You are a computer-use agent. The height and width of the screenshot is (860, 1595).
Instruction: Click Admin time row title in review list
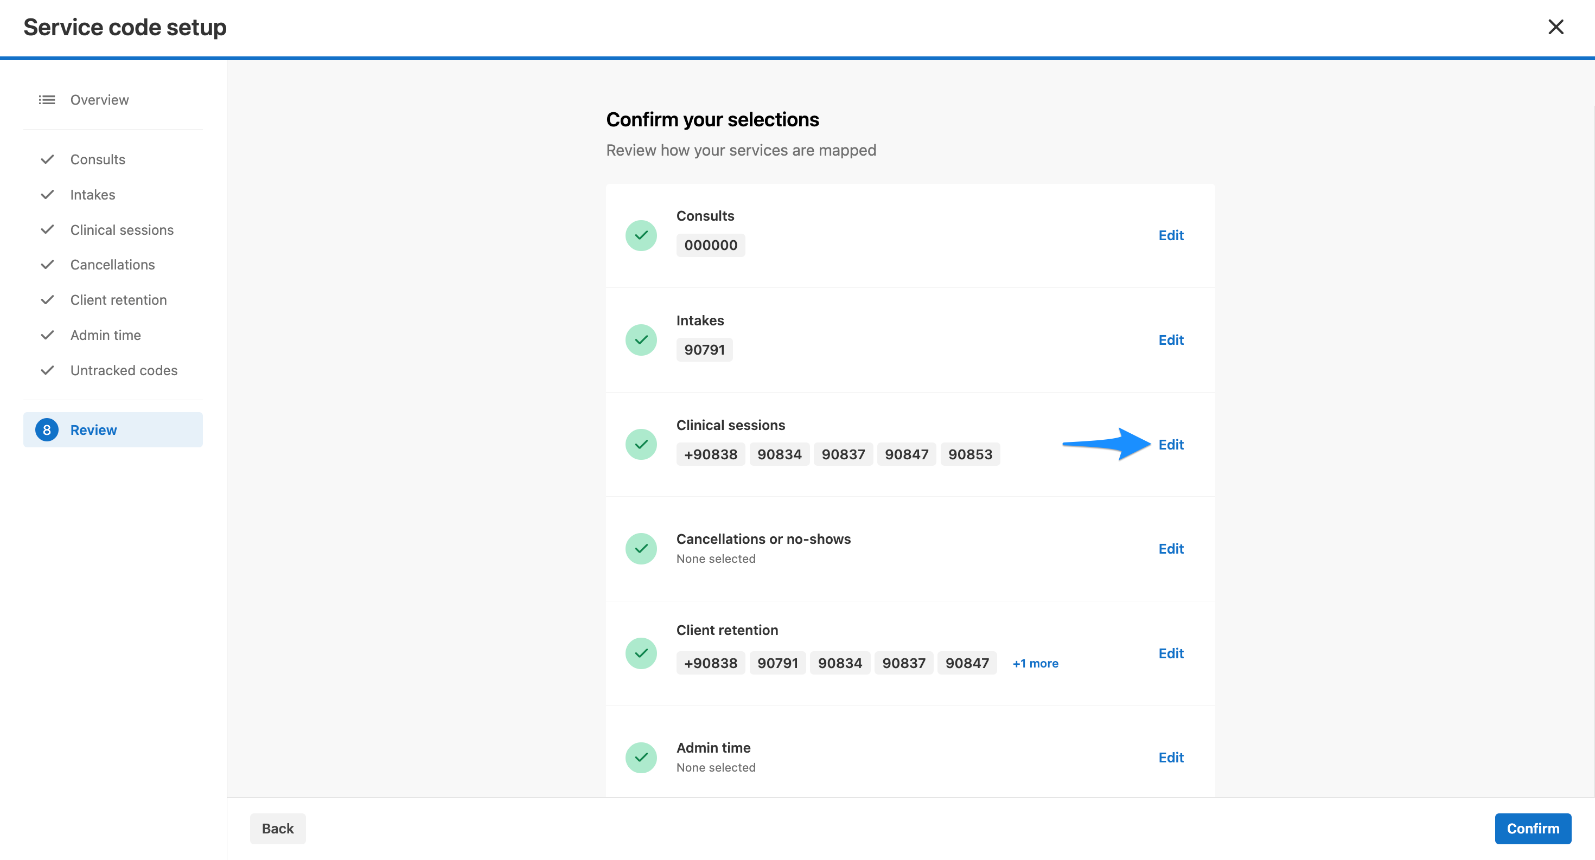pyautogui.click(x=713, y=747)
